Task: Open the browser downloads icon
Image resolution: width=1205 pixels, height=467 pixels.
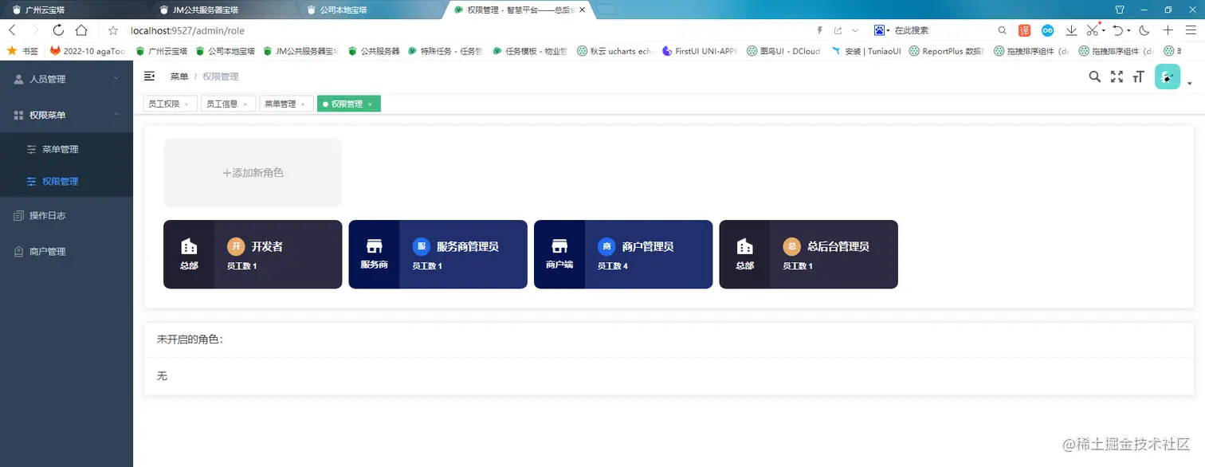Action: tap(1071, 29)
